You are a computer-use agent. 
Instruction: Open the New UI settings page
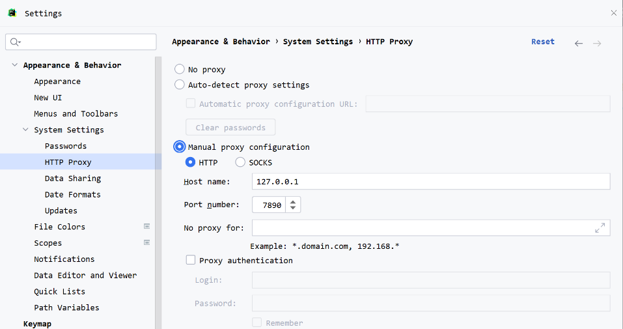pyautogui.click(x=48, y=98)
